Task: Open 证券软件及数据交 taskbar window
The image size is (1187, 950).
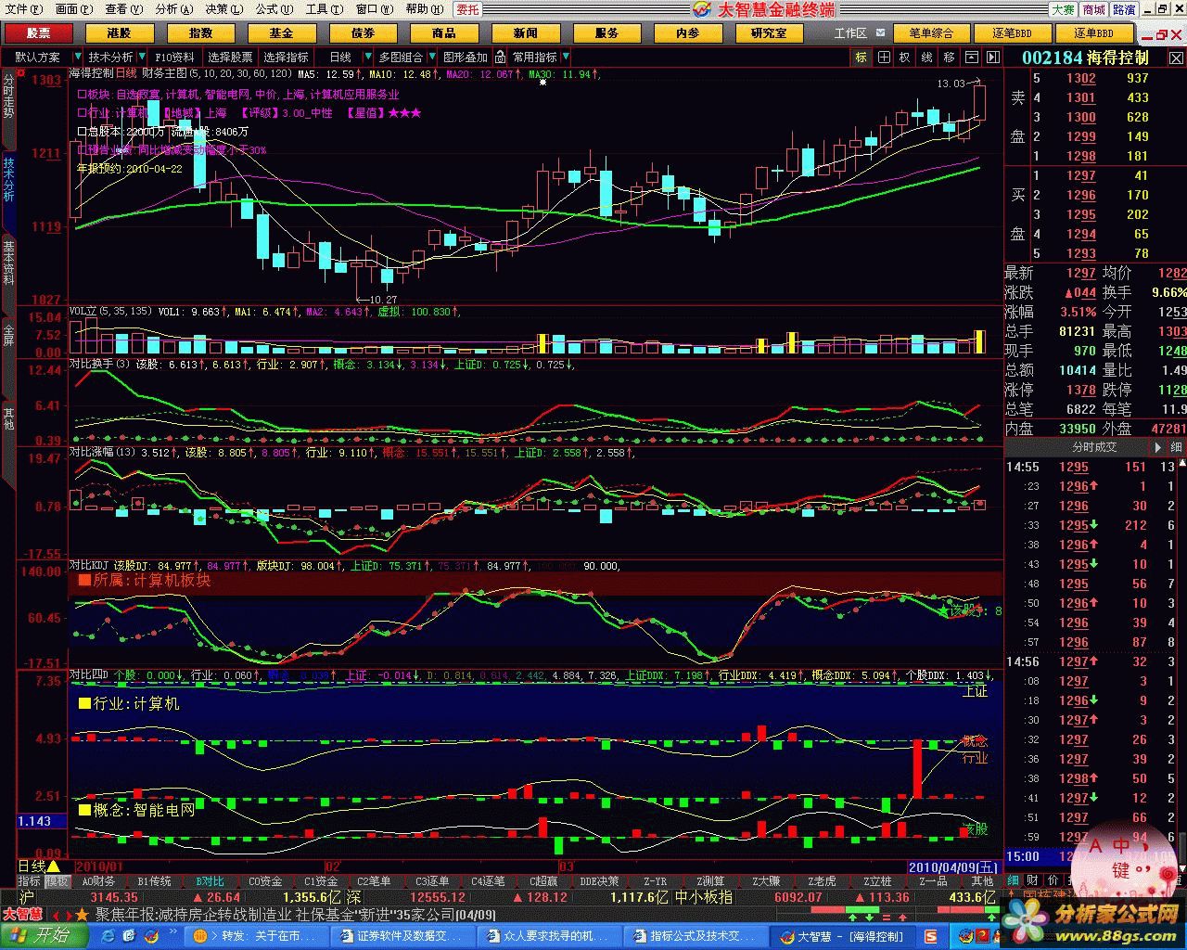Action: (x=402, y=936)
